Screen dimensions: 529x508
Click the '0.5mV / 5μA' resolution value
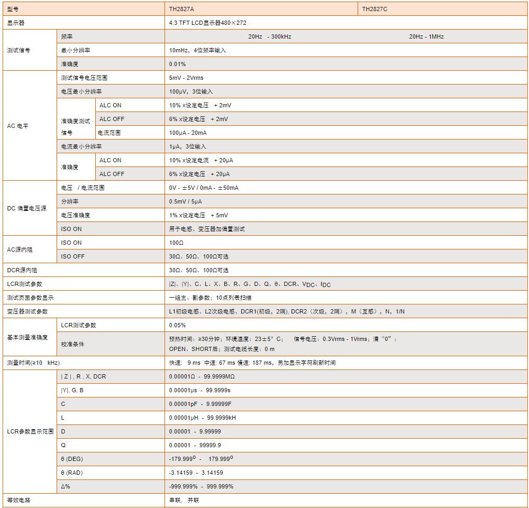(x=185, y=201)
